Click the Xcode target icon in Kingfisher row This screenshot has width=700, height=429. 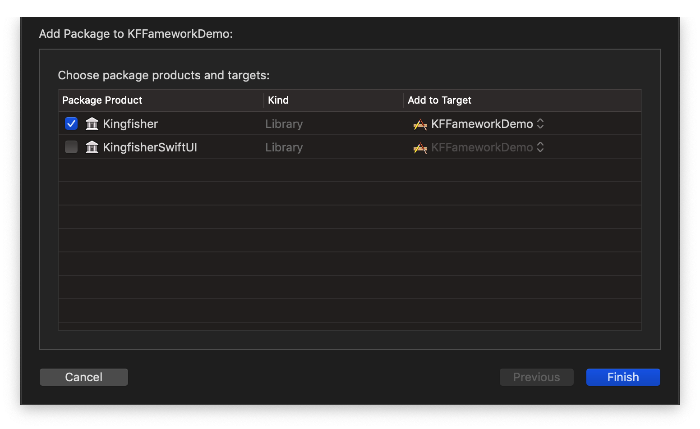[x=420, y=124]
